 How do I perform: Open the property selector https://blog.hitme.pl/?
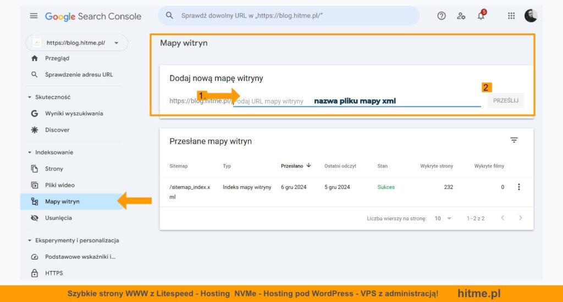click(76, 43)
